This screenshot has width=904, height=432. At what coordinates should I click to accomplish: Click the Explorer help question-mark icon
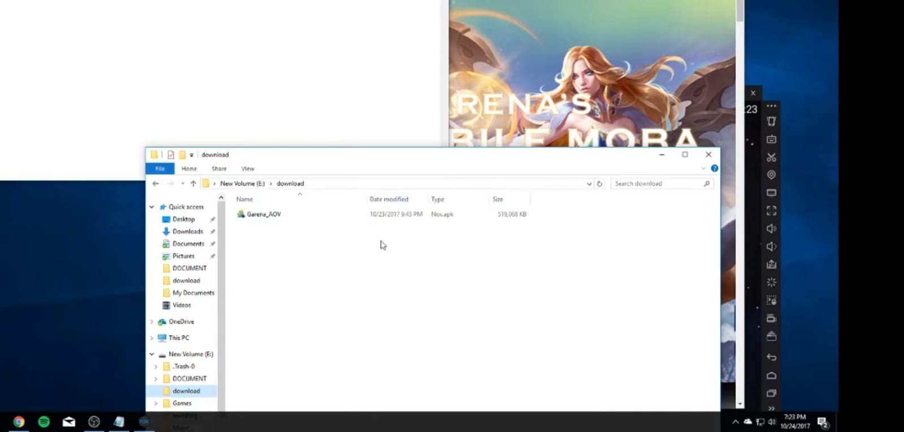(x=714, y=168)
